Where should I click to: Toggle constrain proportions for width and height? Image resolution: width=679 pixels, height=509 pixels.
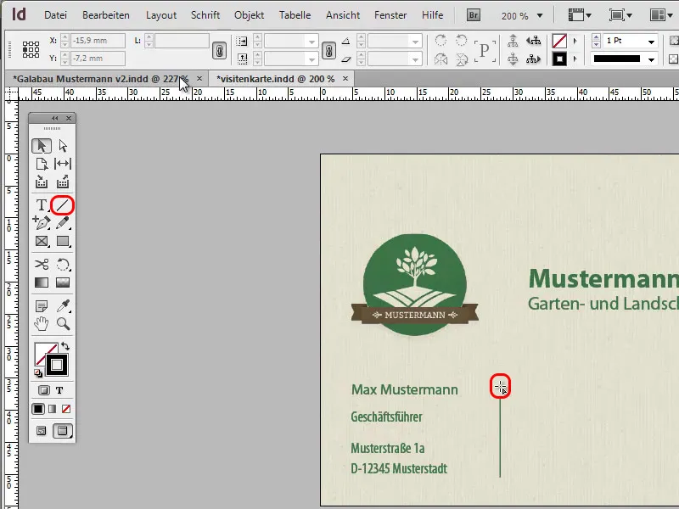(x=219, y=51)
